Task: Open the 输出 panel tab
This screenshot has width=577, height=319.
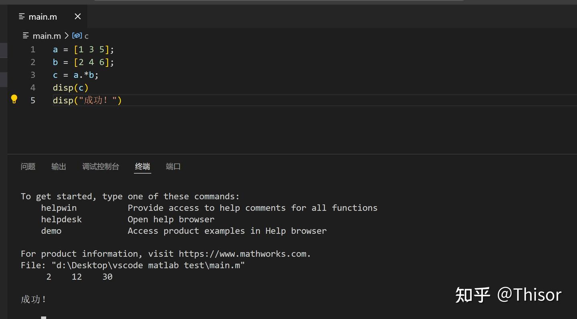Action: click(59, 166)
